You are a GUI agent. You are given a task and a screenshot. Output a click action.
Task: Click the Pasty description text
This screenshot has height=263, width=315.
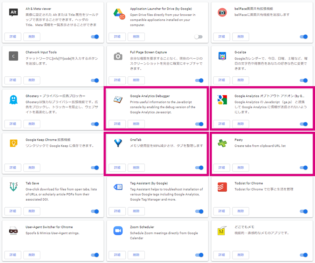[260, 146]
